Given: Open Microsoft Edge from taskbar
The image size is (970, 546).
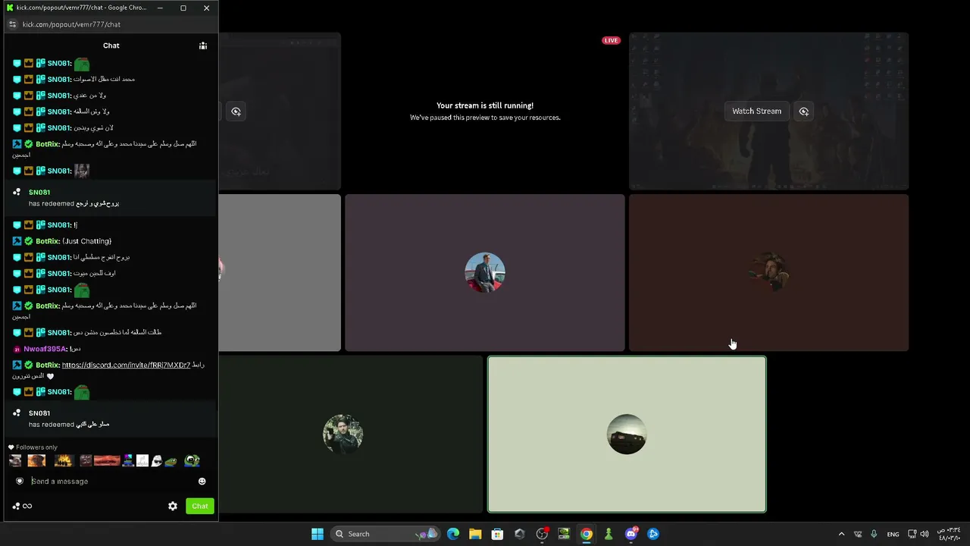Looking at the screenshot, I should tap(453, 534).
